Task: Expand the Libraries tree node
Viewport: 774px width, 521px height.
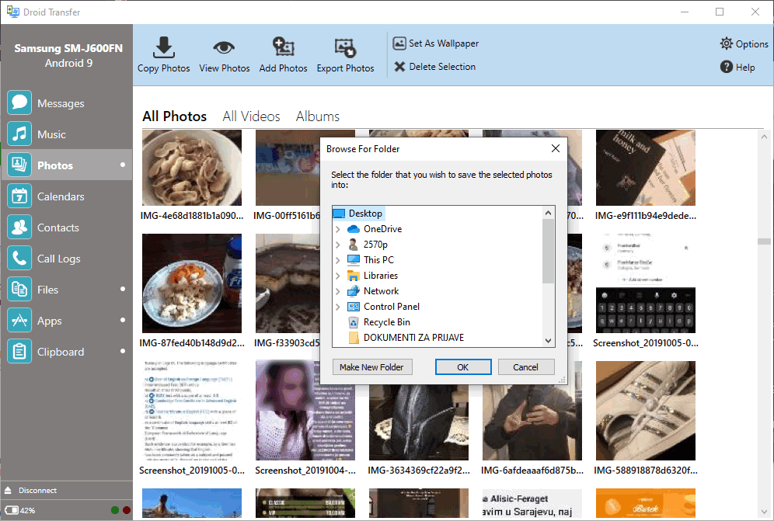Action: click(337, 276)
